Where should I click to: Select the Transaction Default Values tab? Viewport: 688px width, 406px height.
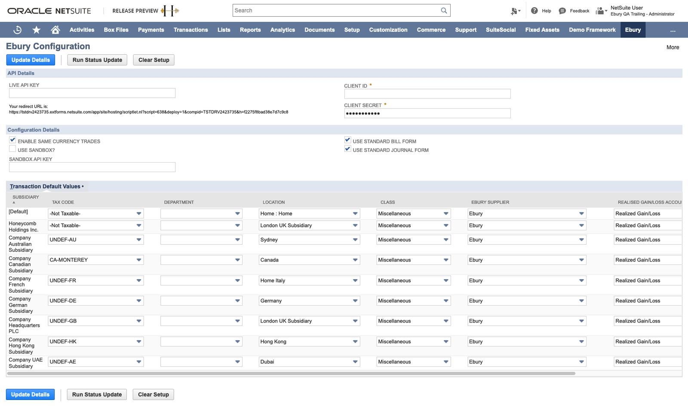46,186
